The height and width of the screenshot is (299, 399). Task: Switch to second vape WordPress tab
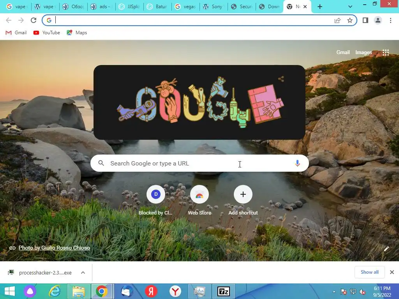(45, 7)
